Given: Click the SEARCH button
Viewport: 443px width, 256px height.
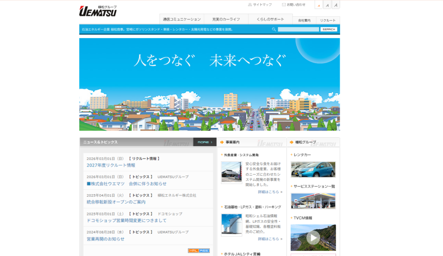Looking at the screenshot, I should coord(329,29).
